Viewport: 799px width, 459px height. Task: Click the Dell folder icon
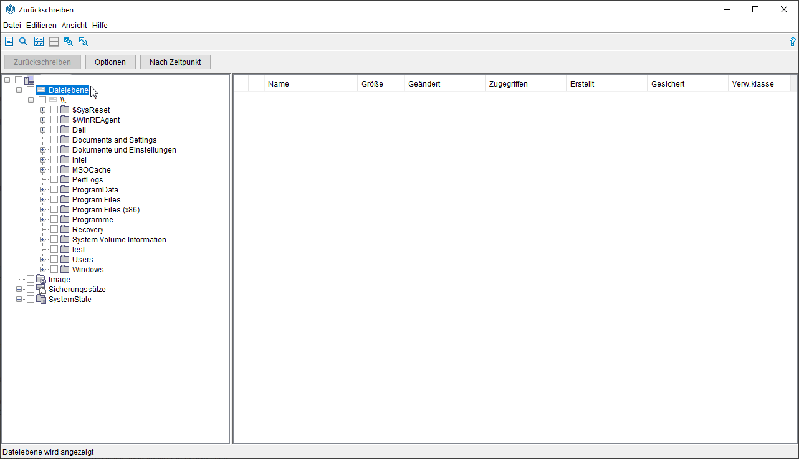click(x=65, y=130)
